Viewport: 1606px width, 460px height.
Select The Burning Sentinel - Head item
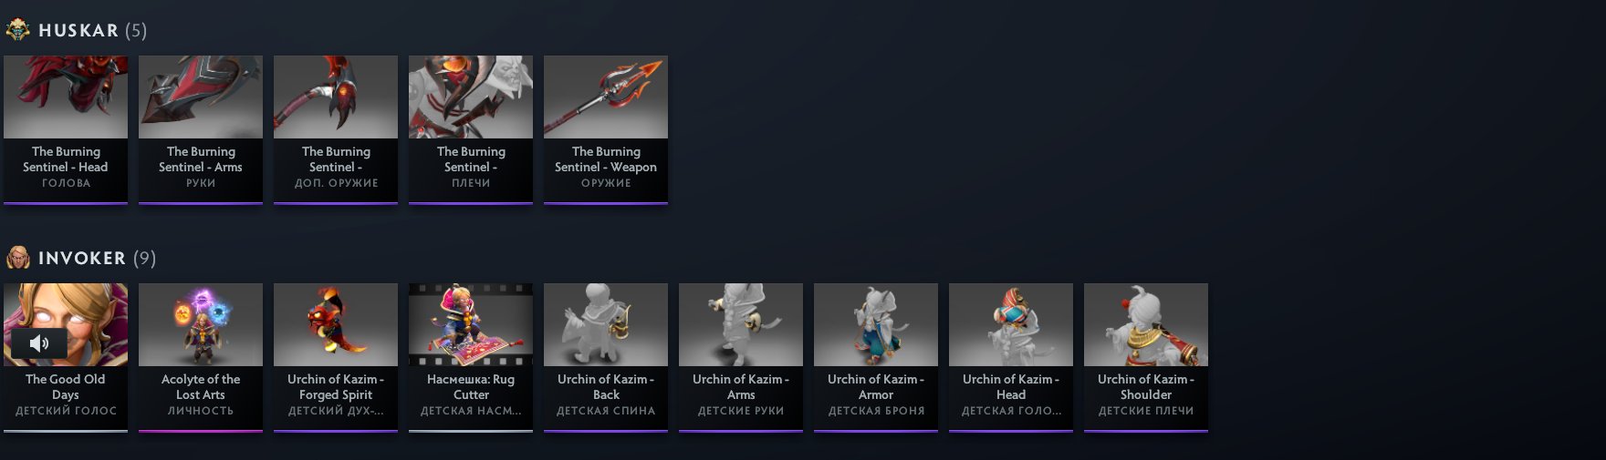coord(66,130)
